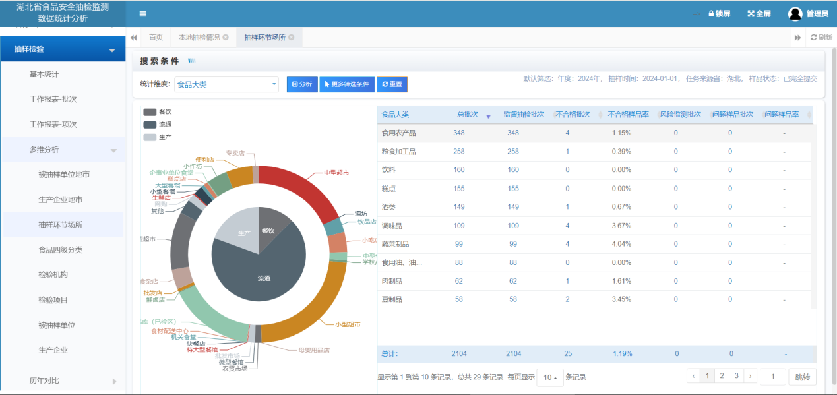
Task: Click the 跳转 jump button
Action: (802, 377)
